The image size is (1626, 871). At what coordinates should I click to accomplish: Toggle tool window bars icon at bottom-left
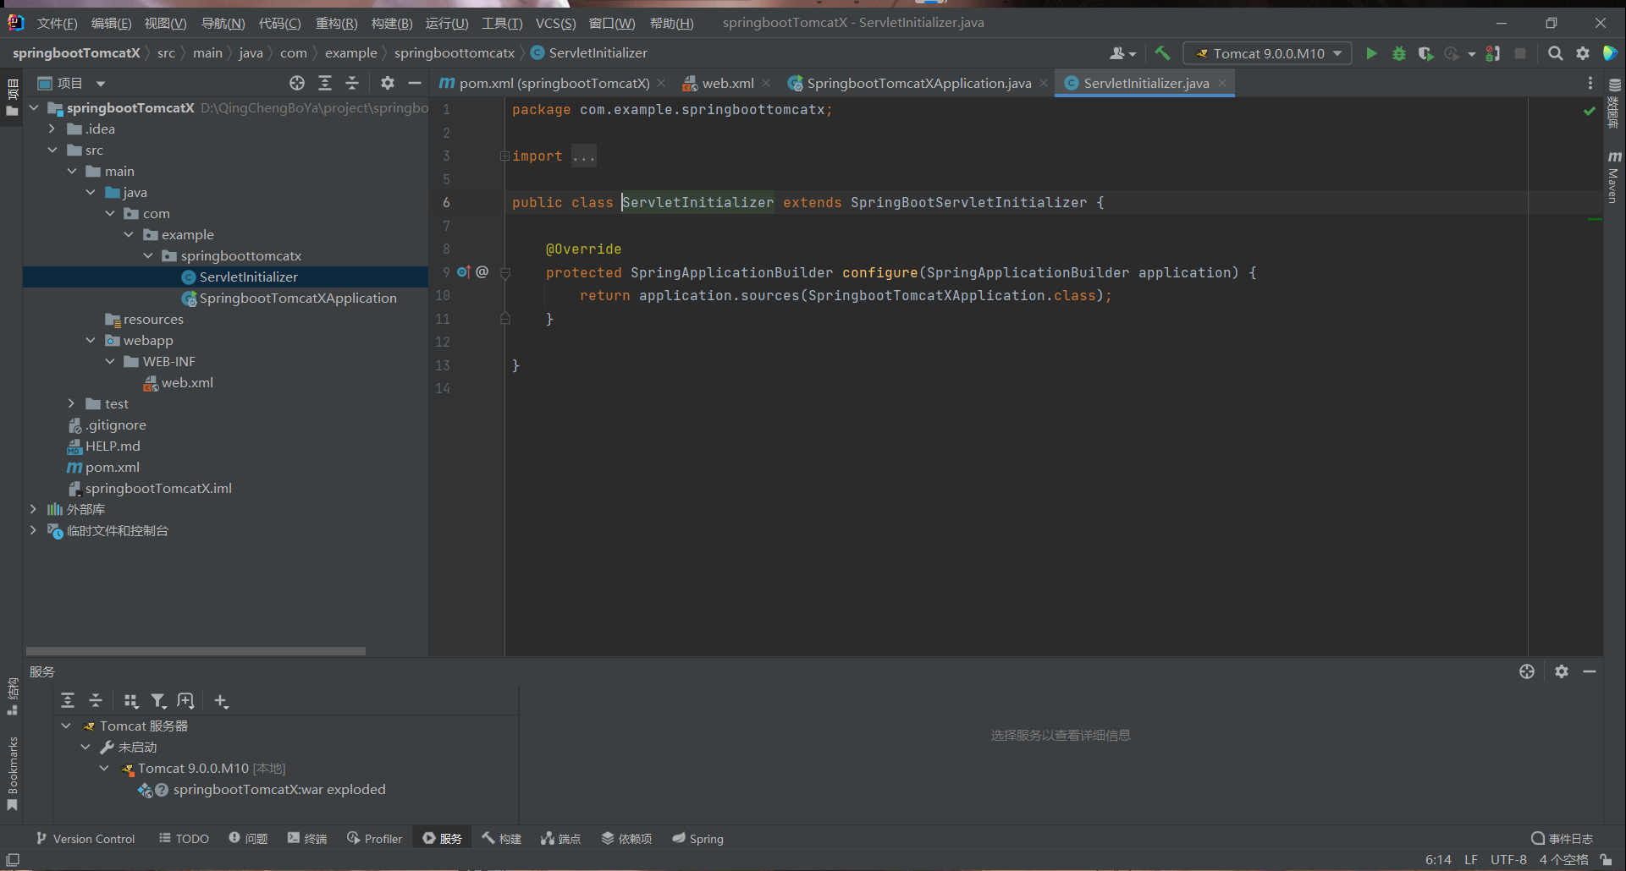[13, 859]
